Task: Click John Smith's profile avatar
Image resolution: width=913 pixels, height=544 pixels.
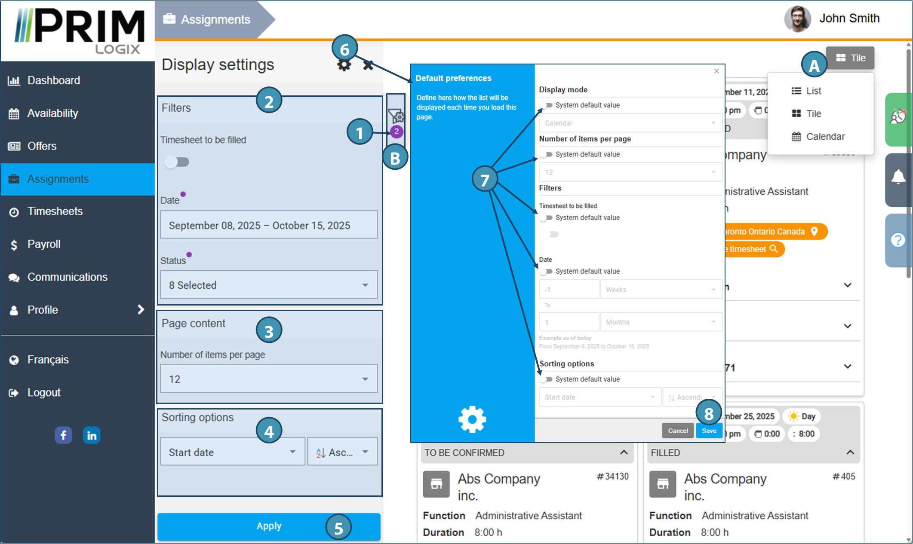Action: [797, 19]
